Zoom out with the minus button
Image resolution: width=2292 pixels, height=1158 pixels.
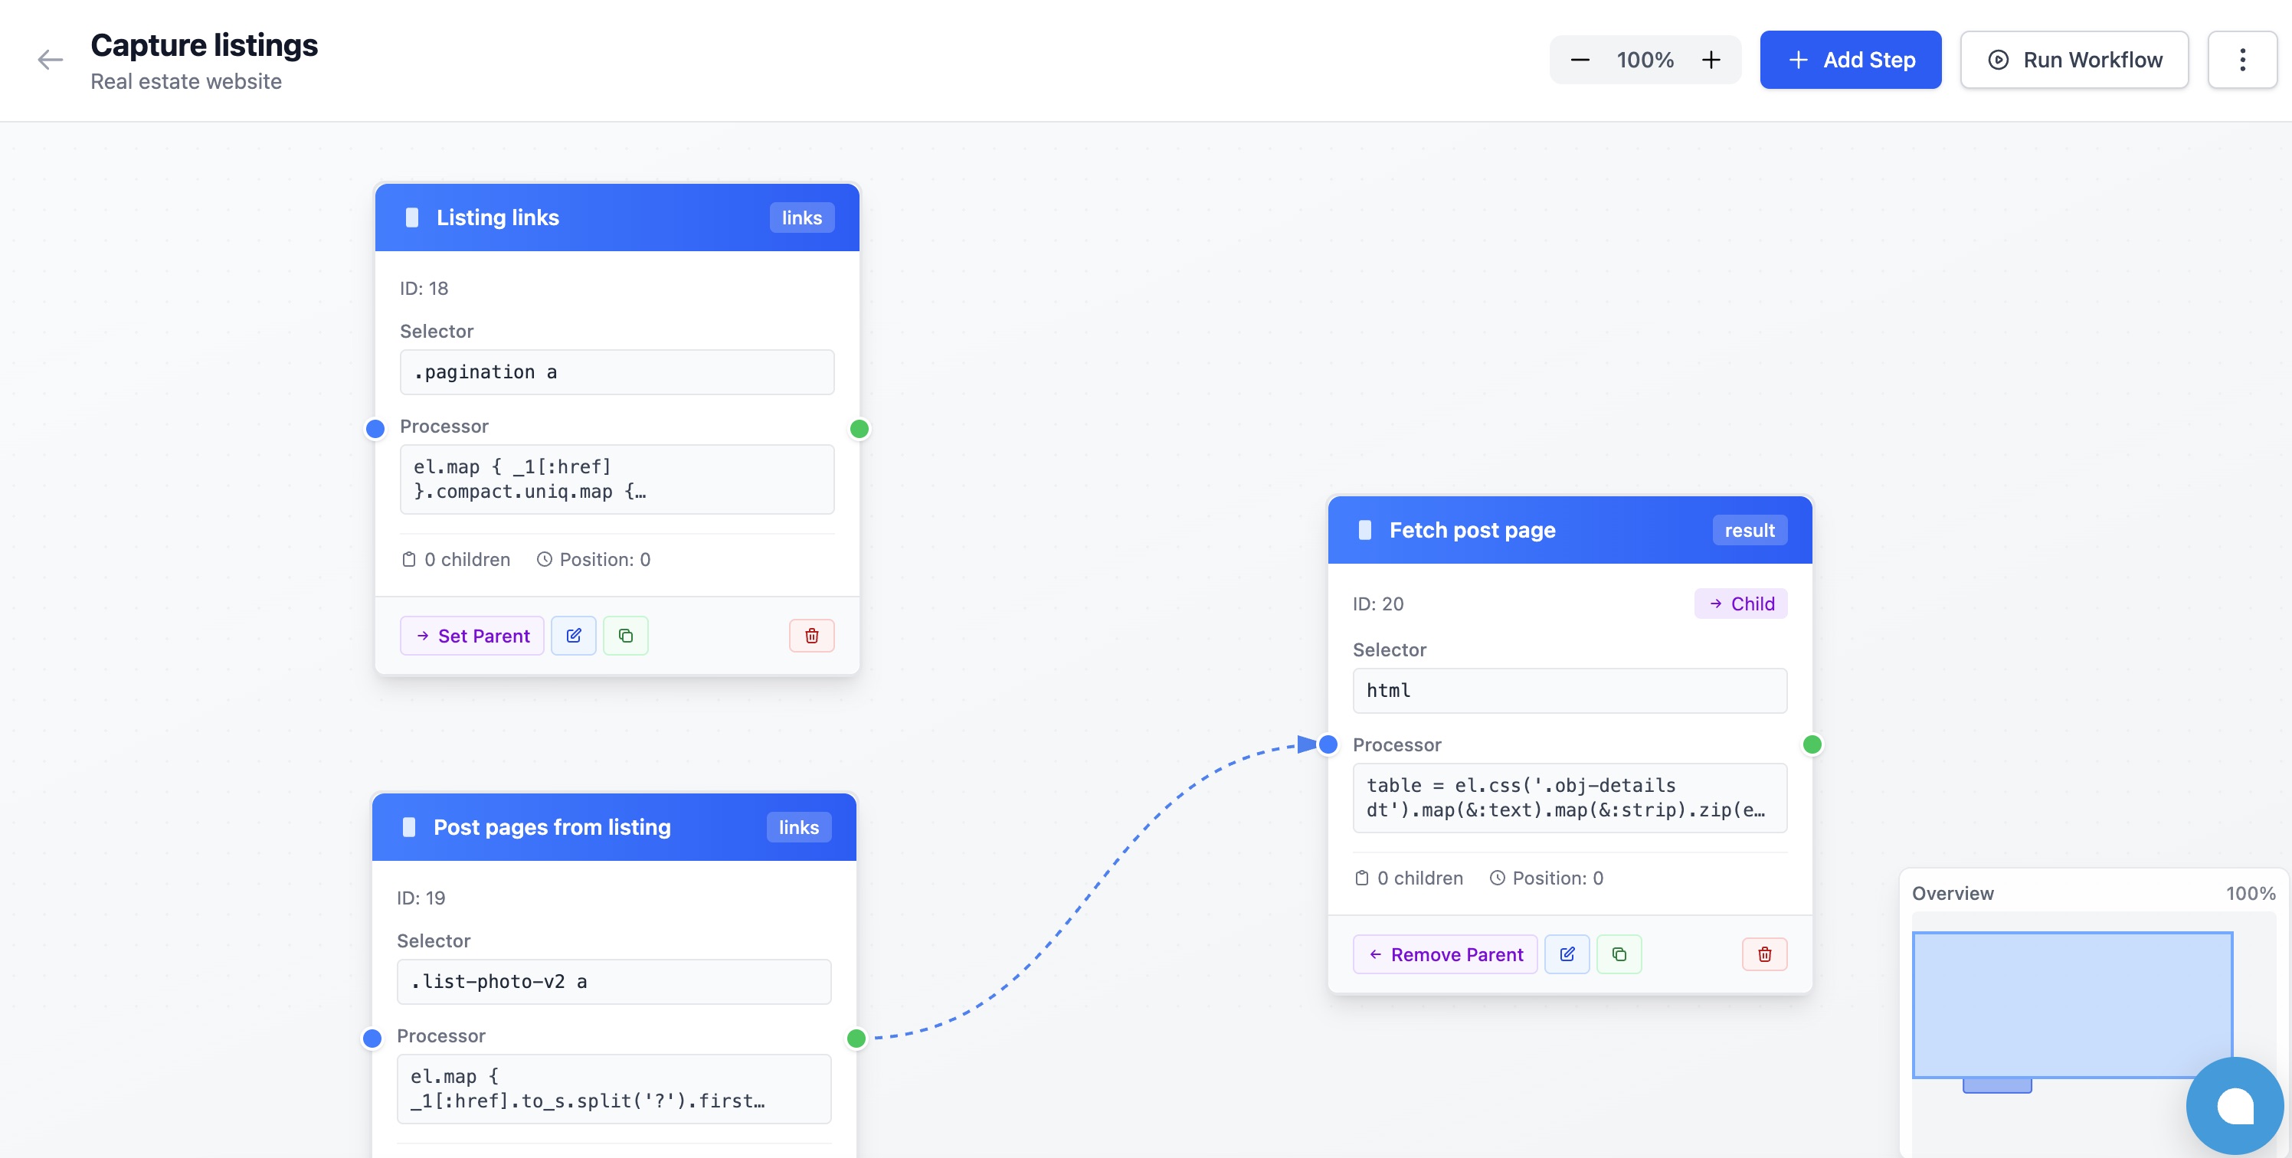[x=1580, y=60]
